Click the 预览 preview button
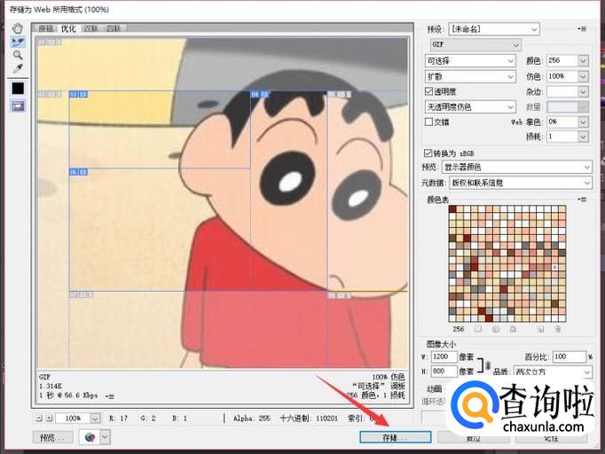Viewport: 605px width, 454px height. pos(52,437)
